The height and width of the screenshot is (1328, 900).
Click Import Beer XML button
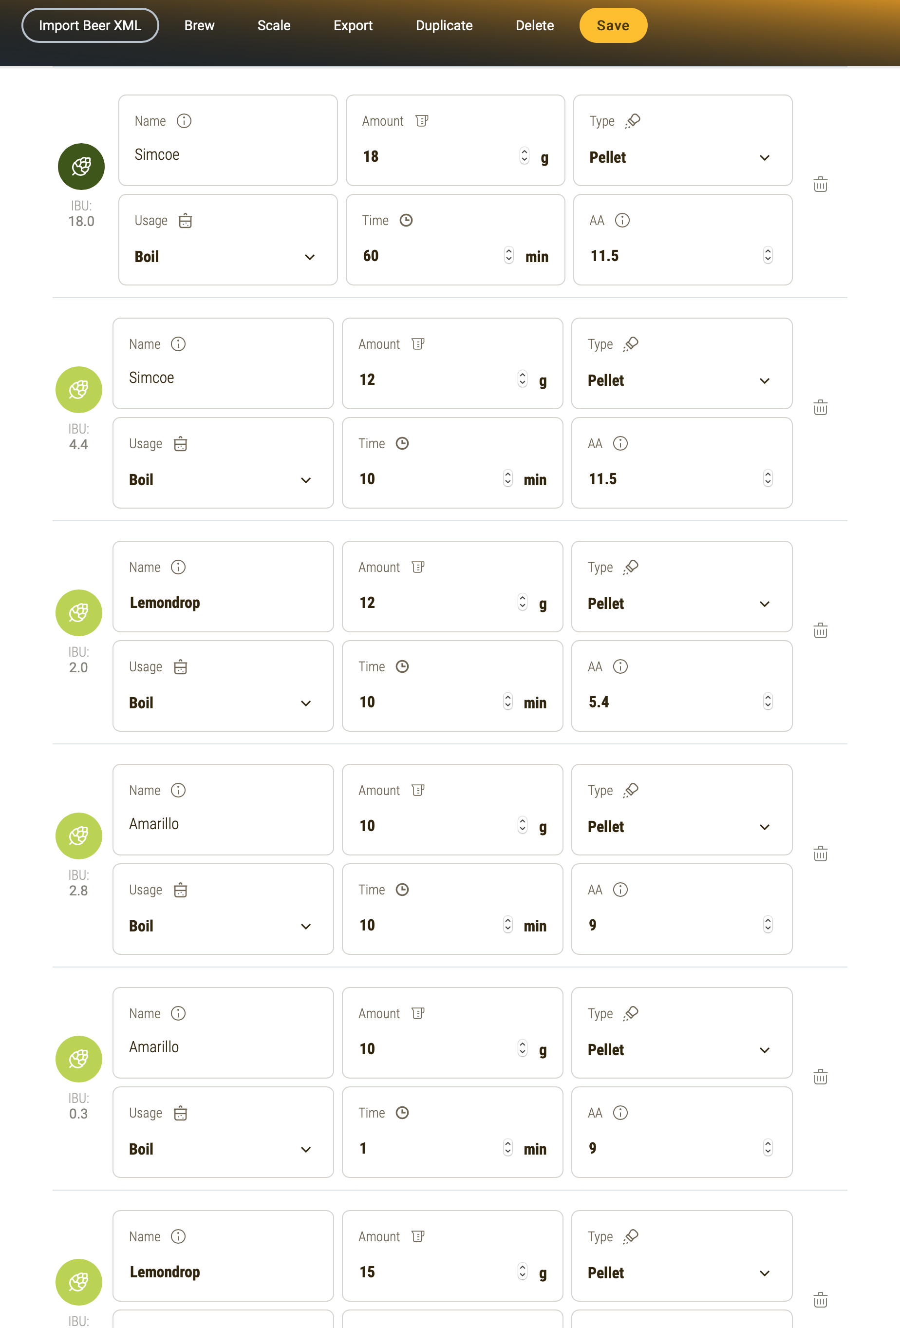90,26
